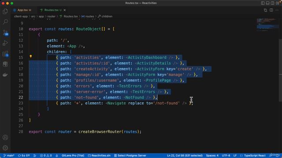The image size is (282, 158).
Task: Change LF end of line sequence
Action: (x=235, y=155)
